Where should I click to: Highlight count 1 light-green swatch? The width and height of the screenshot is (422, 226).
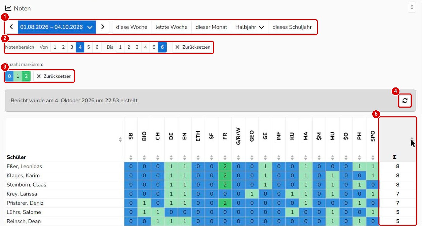point(18,76)
